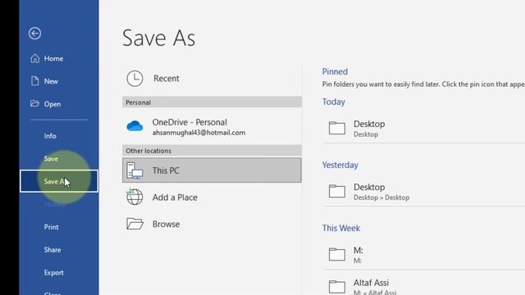Click the Home house icon

click(x=34, y=58)
